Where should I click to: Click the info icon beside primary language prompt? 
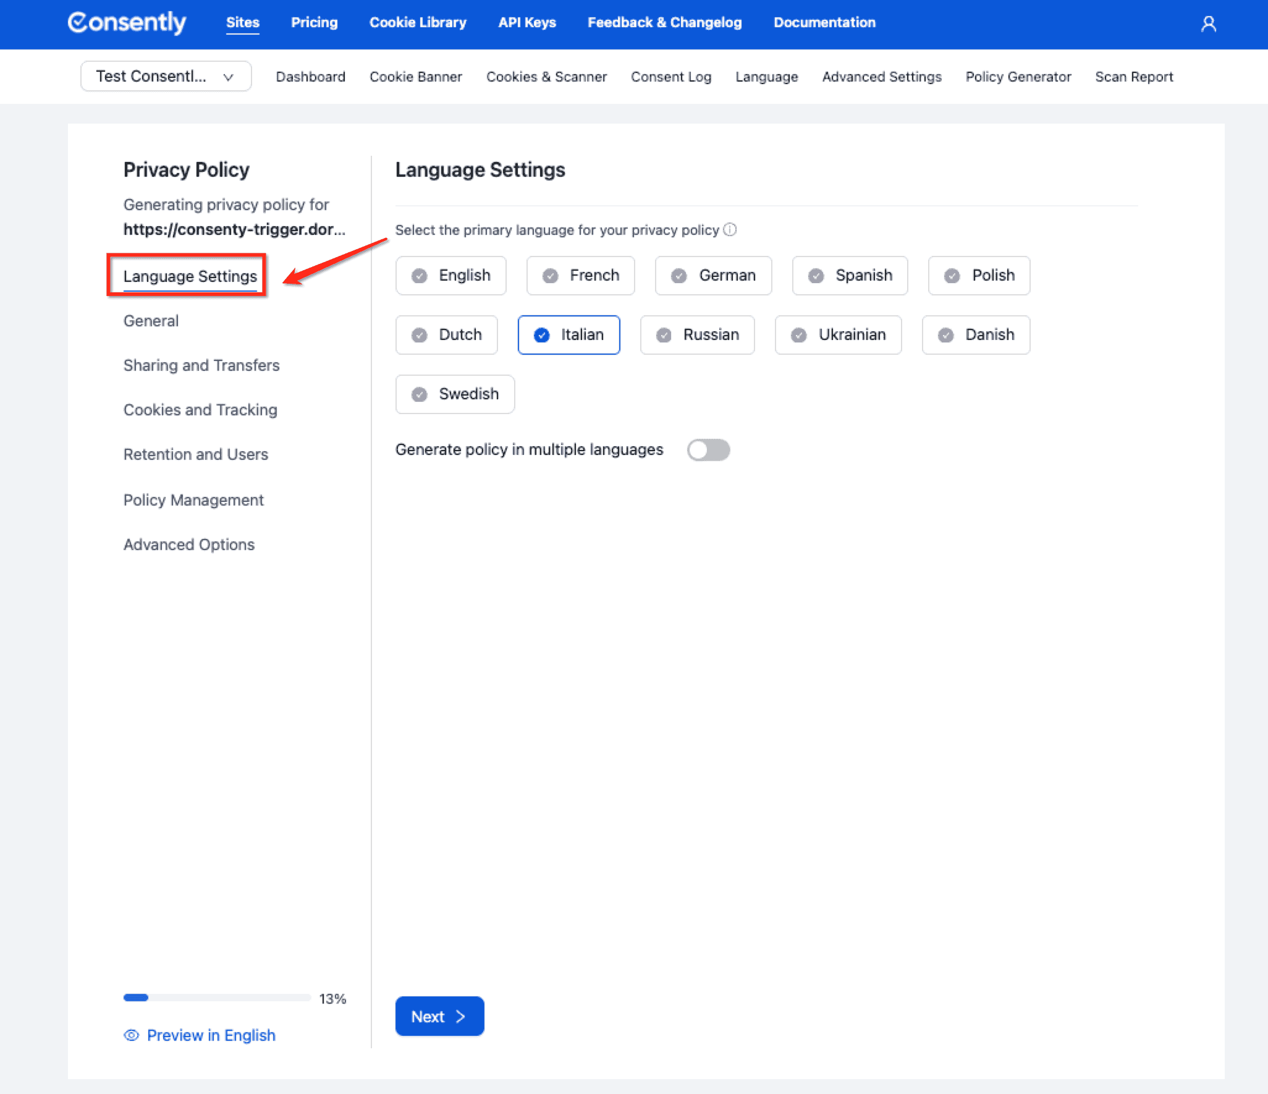coord(730,230)
